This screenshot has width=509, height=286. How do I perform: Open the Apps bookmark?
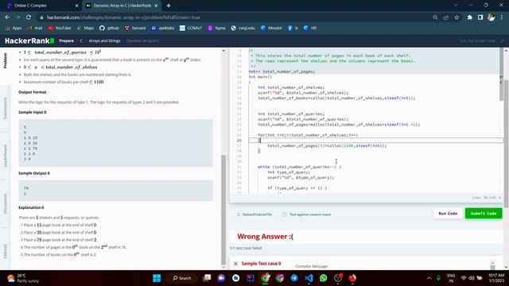tap(14, 29)
